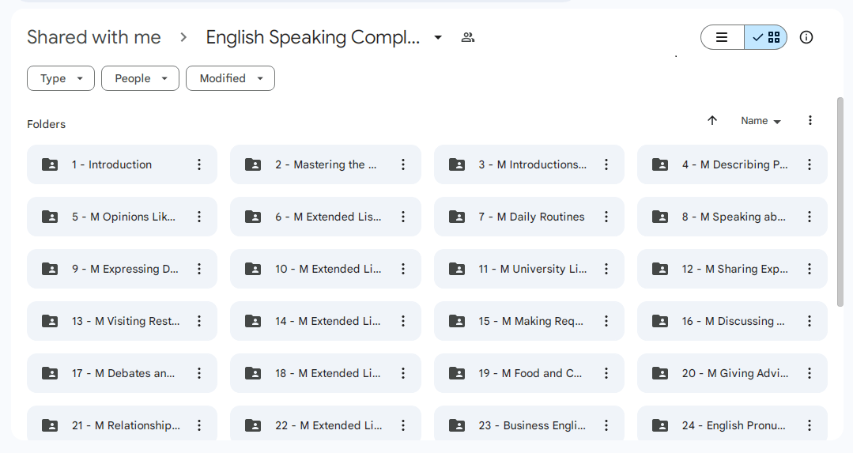Open the 15 - M Making Req... folder
The height and width of the screenshot is (453, 853).
tap(529, 321)
